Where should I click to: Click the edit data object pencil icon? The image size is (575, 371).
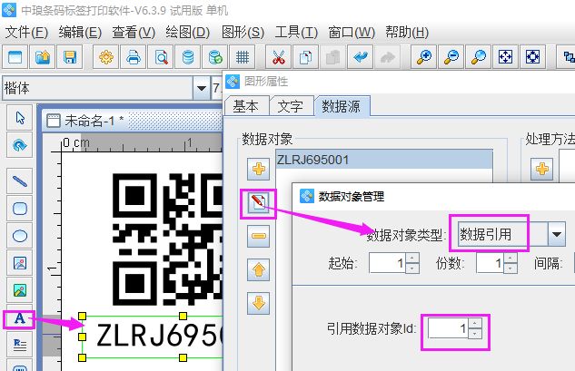click(x=258, y=203)
